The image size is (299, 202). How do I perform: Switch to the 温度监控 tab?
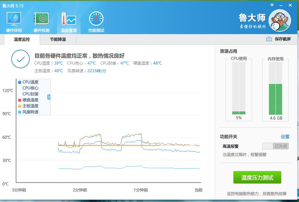click(22, 39)
